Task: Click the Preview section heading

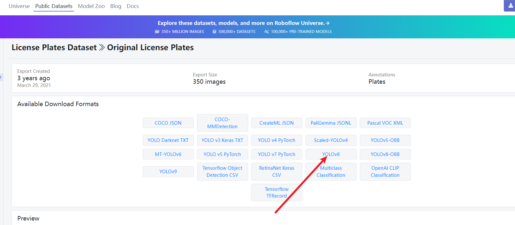Action: pos(28,219)
